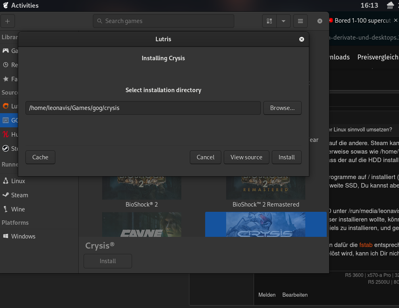Open the Activities overview
This screenshot has width=399, height=308.
(x=21, y=5)
